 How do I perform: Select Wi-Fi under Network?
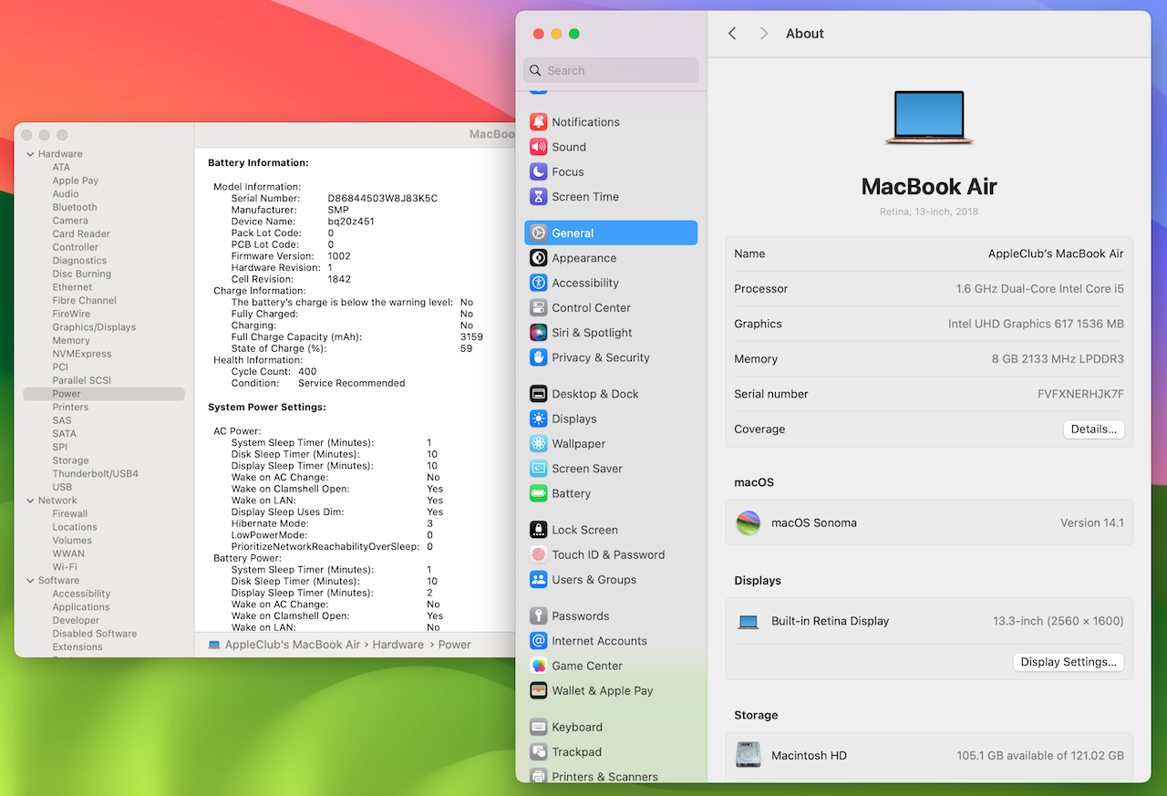pyautogui.click(x=65, y=567)
